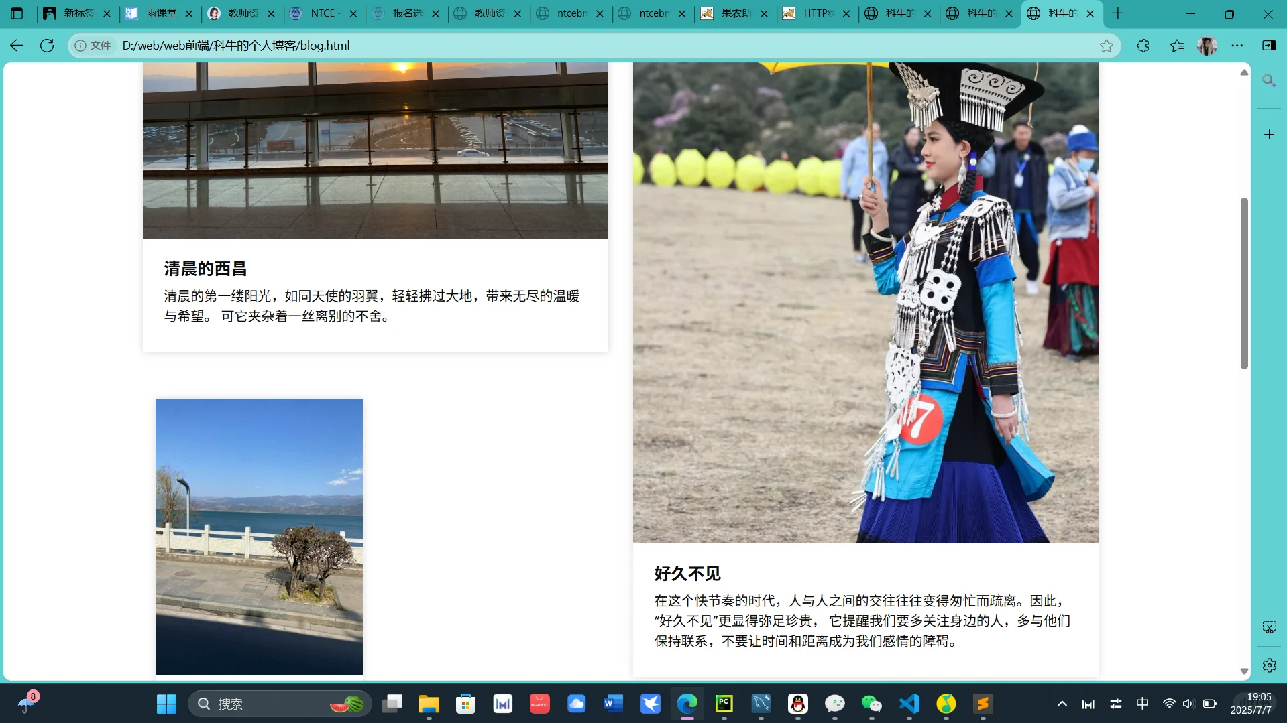This screenshot has width=1287, height=723.
Task: Open the clock and date panel
Action: click(x=1251, y=704)
